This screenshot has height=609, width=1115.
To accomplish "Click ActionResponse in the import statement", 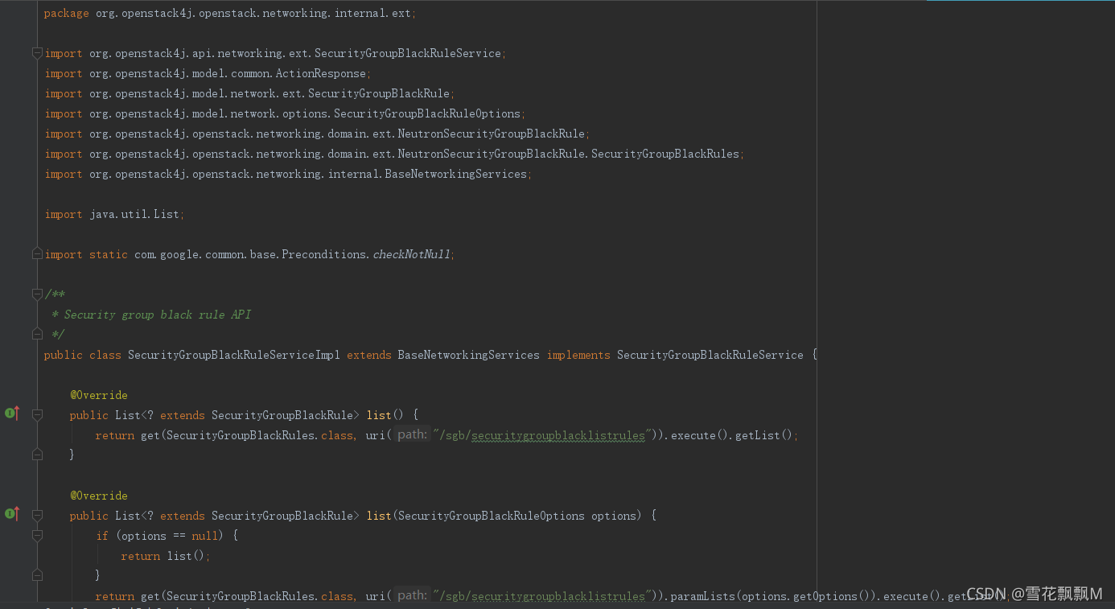I will [321, 73].
